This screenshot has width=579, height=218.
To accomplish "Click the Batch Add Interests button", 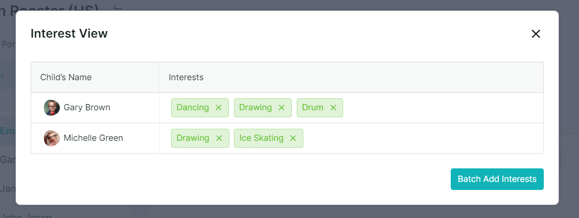I will click(497, 179).
